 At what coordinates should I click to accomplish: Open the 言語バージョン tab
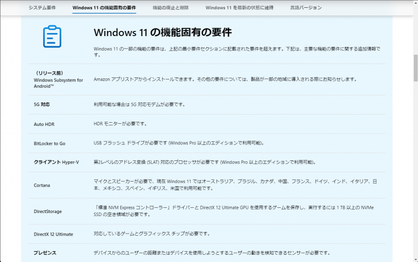[306, 8]
